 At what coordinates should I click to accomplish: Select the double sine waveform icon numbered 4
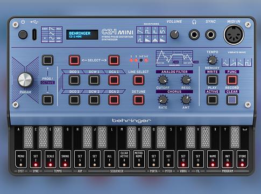pos(163,31)
